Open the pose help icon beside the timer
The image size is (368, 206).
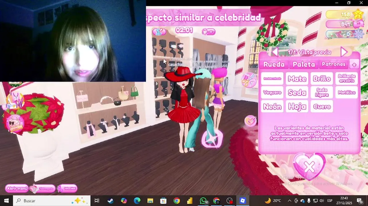coord(159,31)
